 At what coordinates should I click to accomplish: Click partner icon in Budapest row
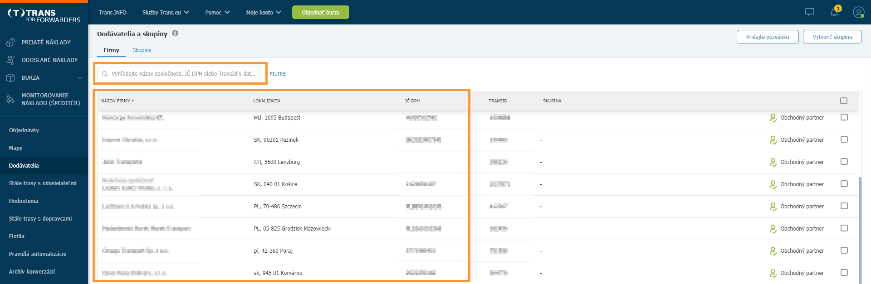tap(773, 118)
